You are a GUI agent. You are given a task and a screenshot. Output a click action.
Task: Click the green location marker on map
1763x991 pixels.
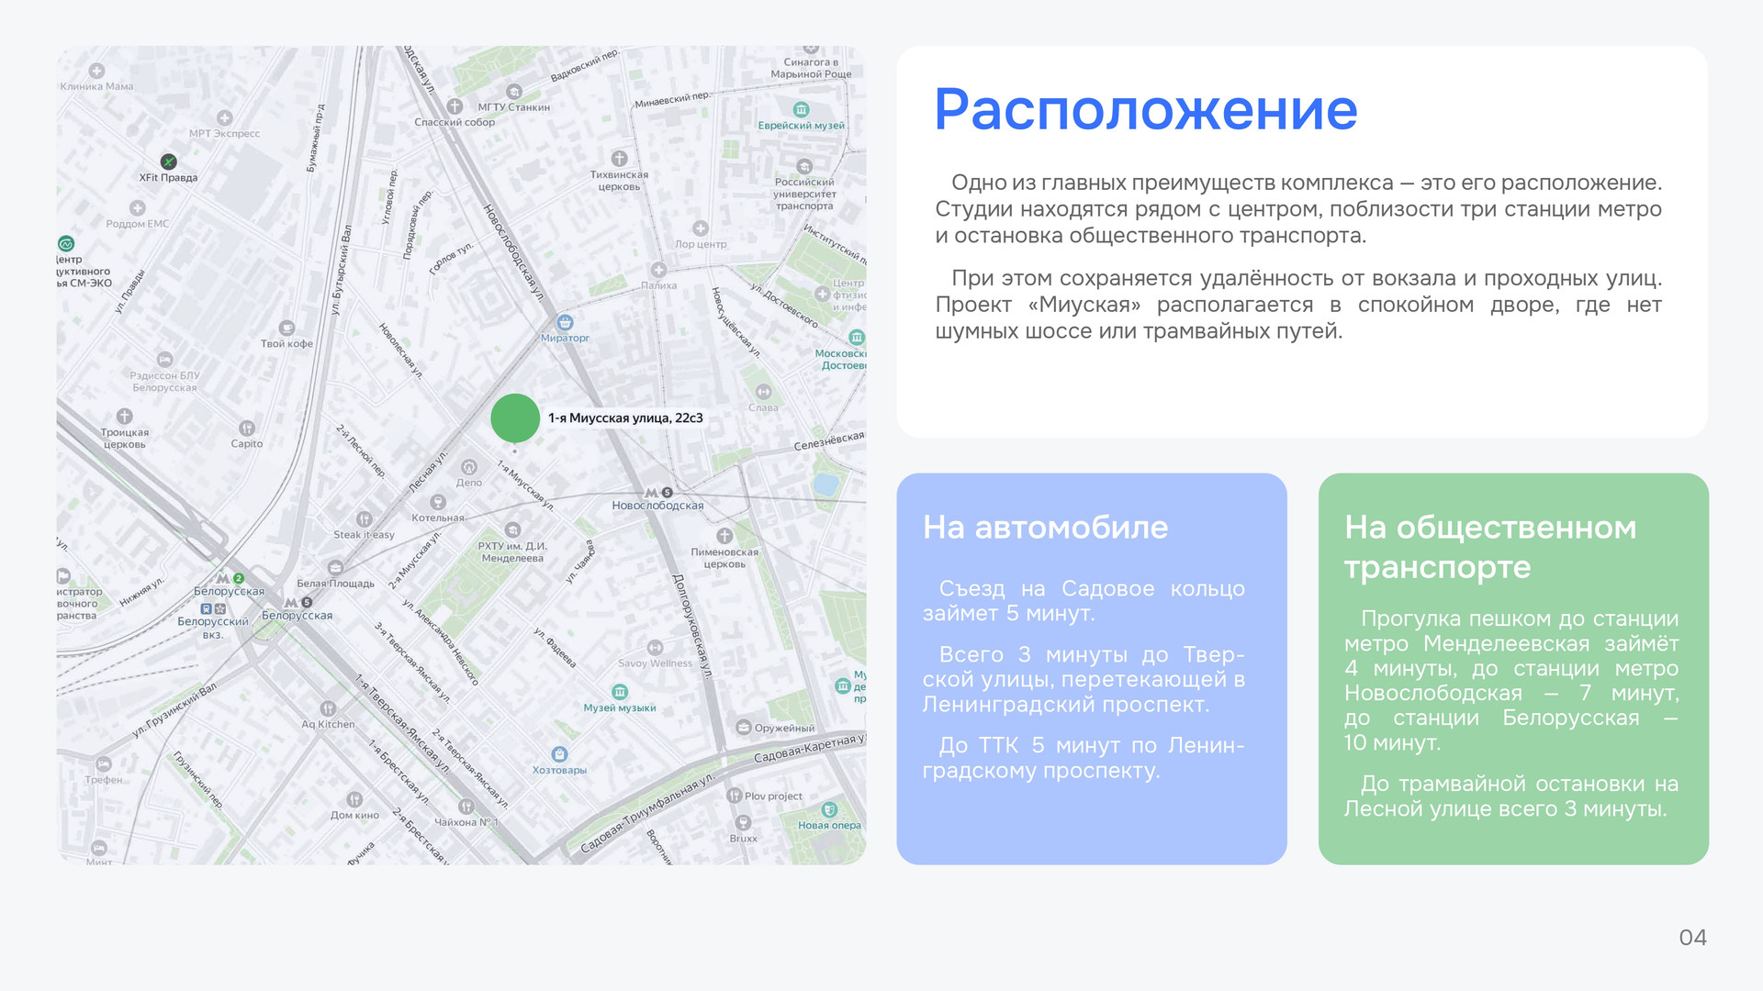coord(515,418)
